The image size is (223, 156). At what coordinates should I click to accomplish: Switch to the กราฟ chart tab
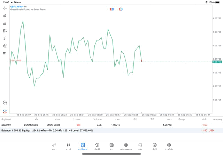pyautogui.click(x=68, y=146)
